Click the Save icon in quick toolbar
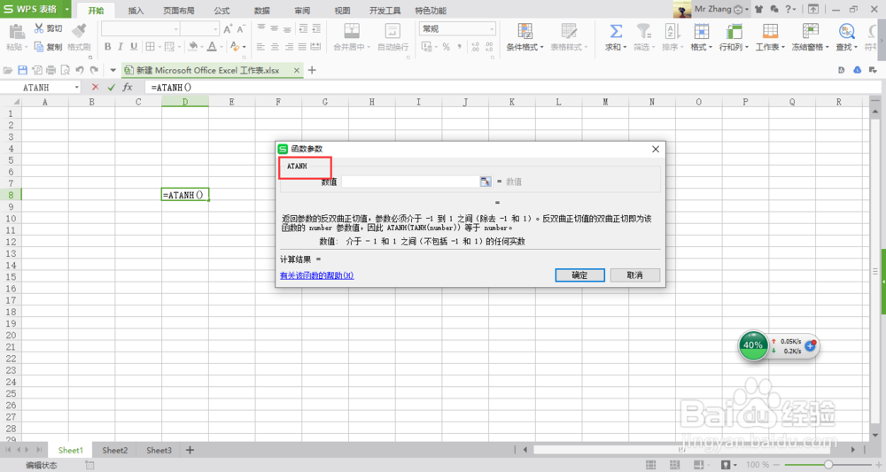 [x=23, y=70]
